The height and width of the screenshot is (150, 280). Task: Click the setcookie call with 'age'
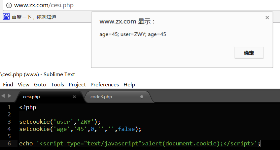pos(80,129)
